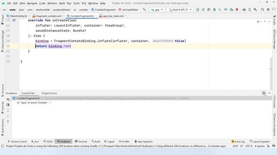Open the Project side panel
Image resolution: width=277 pixels, height=155 pixels.
click(3, 19)
